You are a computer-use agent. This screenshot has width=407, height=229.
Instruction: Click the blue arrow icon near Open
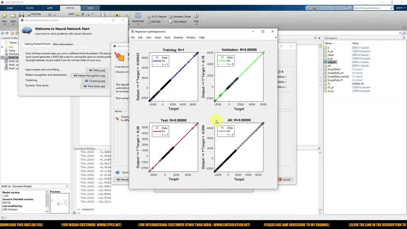(x=118, y=172)
